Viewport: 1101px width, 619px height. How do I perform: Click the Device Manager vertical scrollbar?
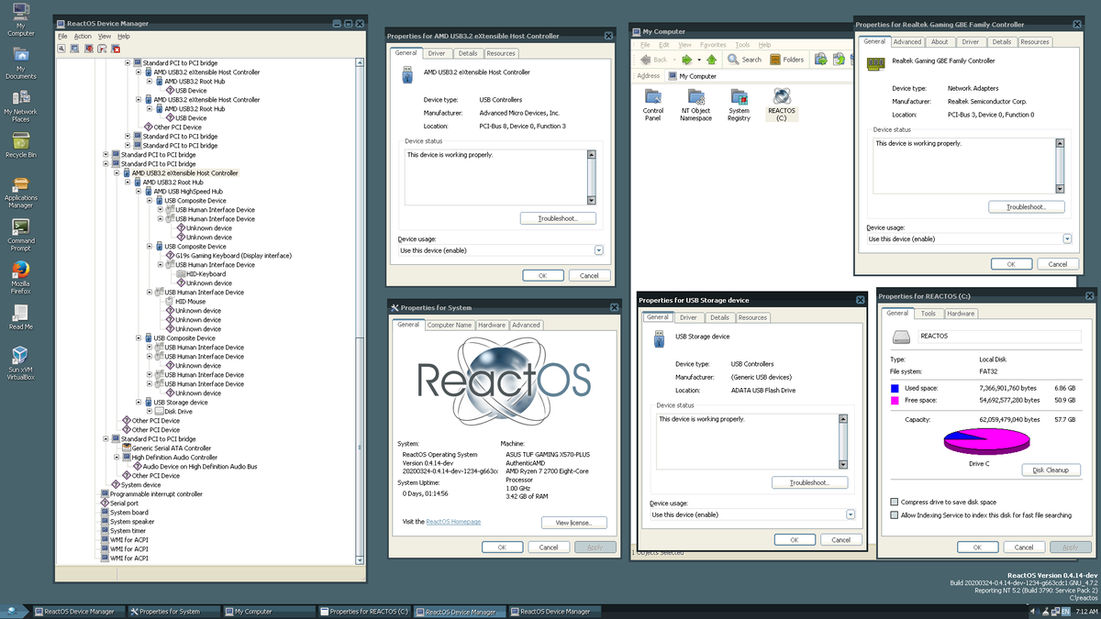360,312
